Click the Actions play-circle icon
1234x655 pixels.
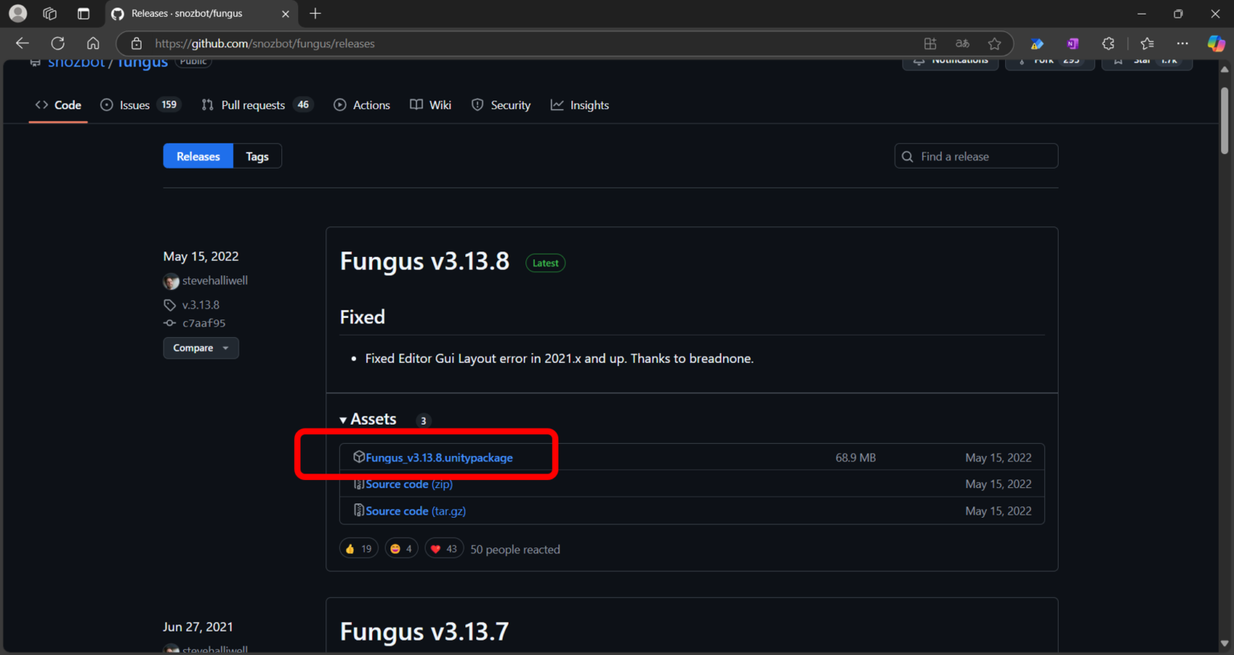[x=339, y=104]
